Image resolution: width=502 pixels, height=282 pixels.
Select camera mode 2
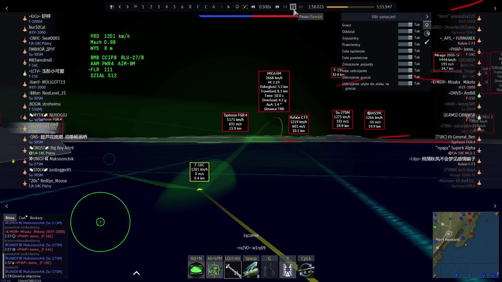(151, 7)
